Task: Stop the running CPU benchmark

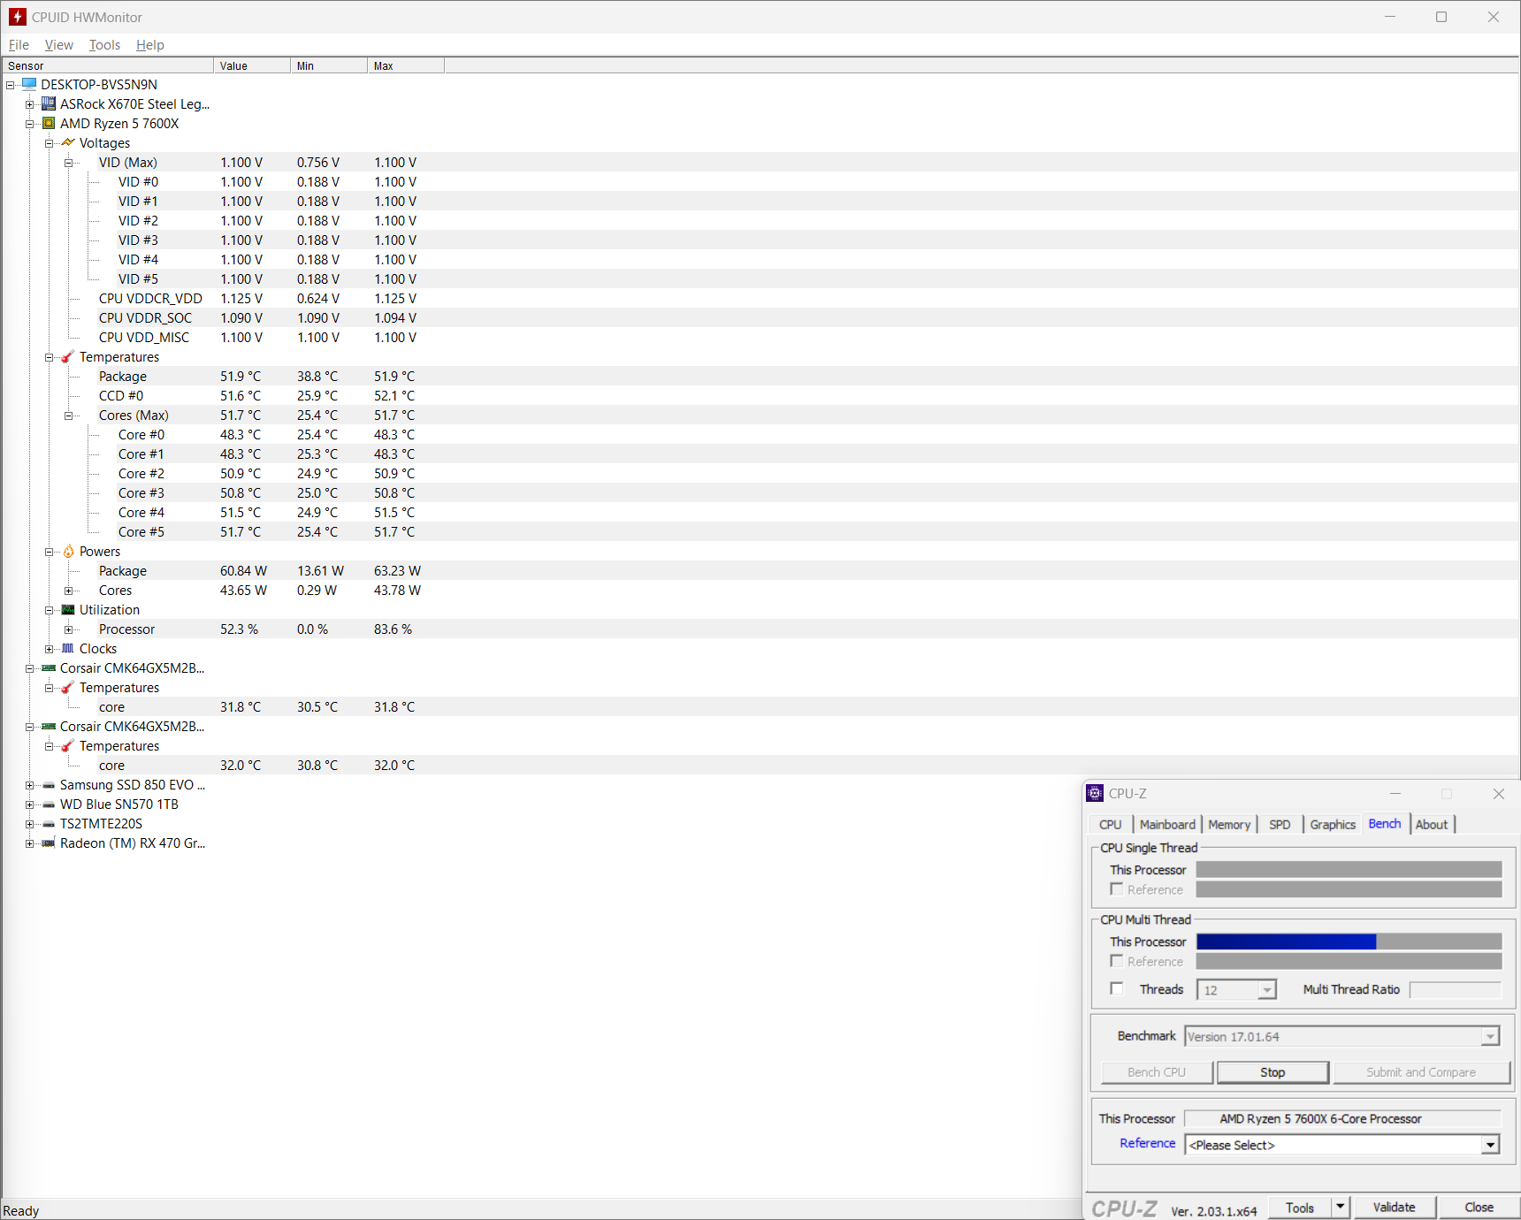Action: [x=1273, y=1072]
